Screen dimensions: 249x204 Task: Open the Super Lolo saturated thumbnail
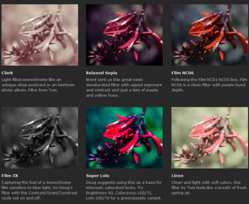124,137
